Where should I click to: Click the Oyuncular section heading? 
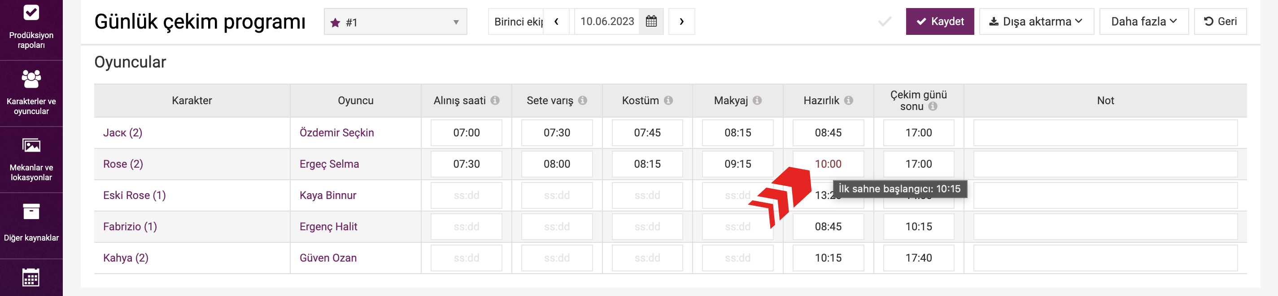pyautogui.click(x=130, y=62)
